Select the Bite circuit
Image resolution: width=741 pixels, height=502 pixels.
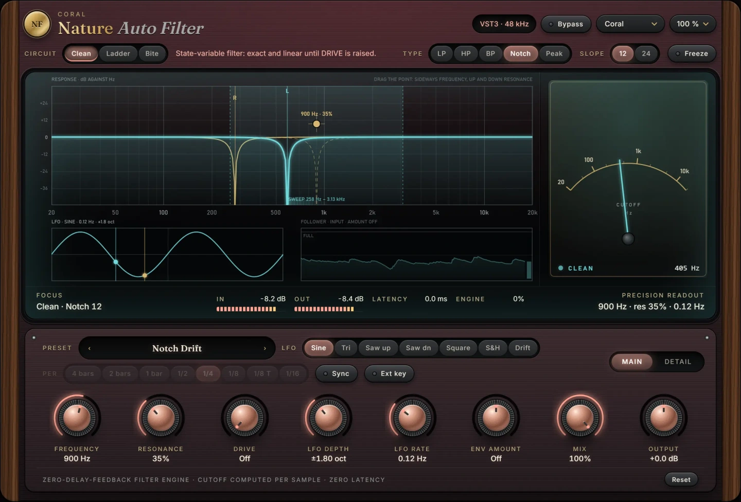pos(152,53)
